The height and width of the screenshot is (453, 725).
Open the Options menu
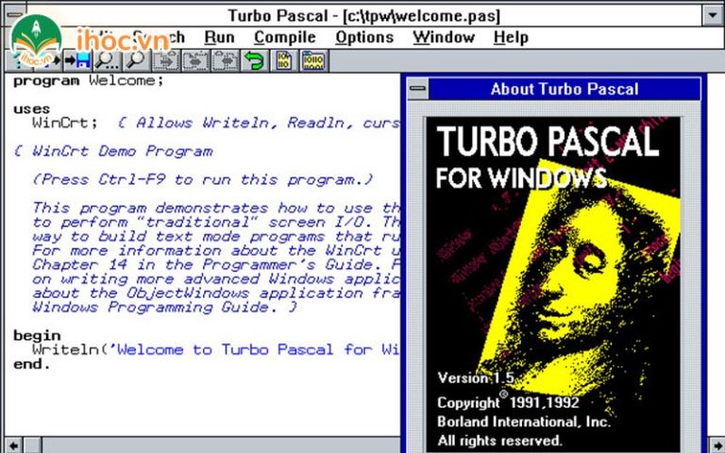click(x=363, y=38)
